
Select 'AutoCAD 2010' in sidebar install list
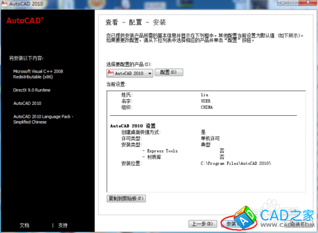coord(27,103)
